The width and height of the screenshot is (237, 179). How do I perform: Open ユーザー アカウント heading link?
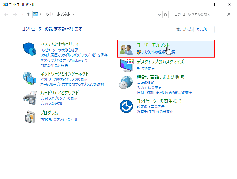[153, 45]
